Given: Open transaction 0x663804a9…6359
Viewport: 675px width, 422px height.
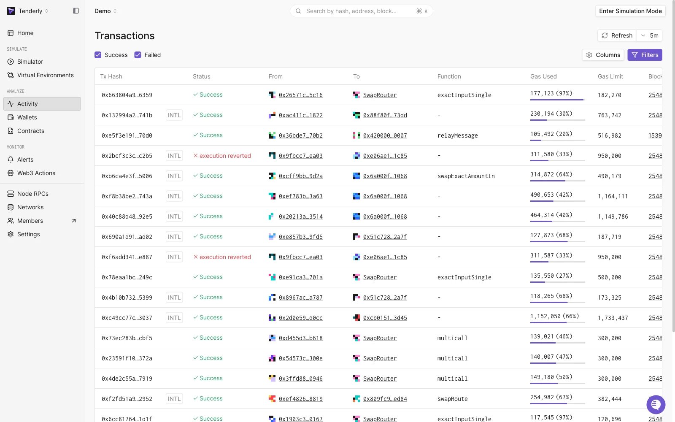Looking at the screenshot, I should [127, 95].
